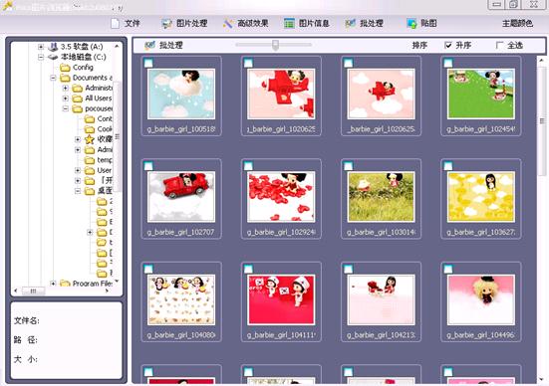Expand the All Users folder node
This screenshot has height=386, width=549.
tap(66, 98)
